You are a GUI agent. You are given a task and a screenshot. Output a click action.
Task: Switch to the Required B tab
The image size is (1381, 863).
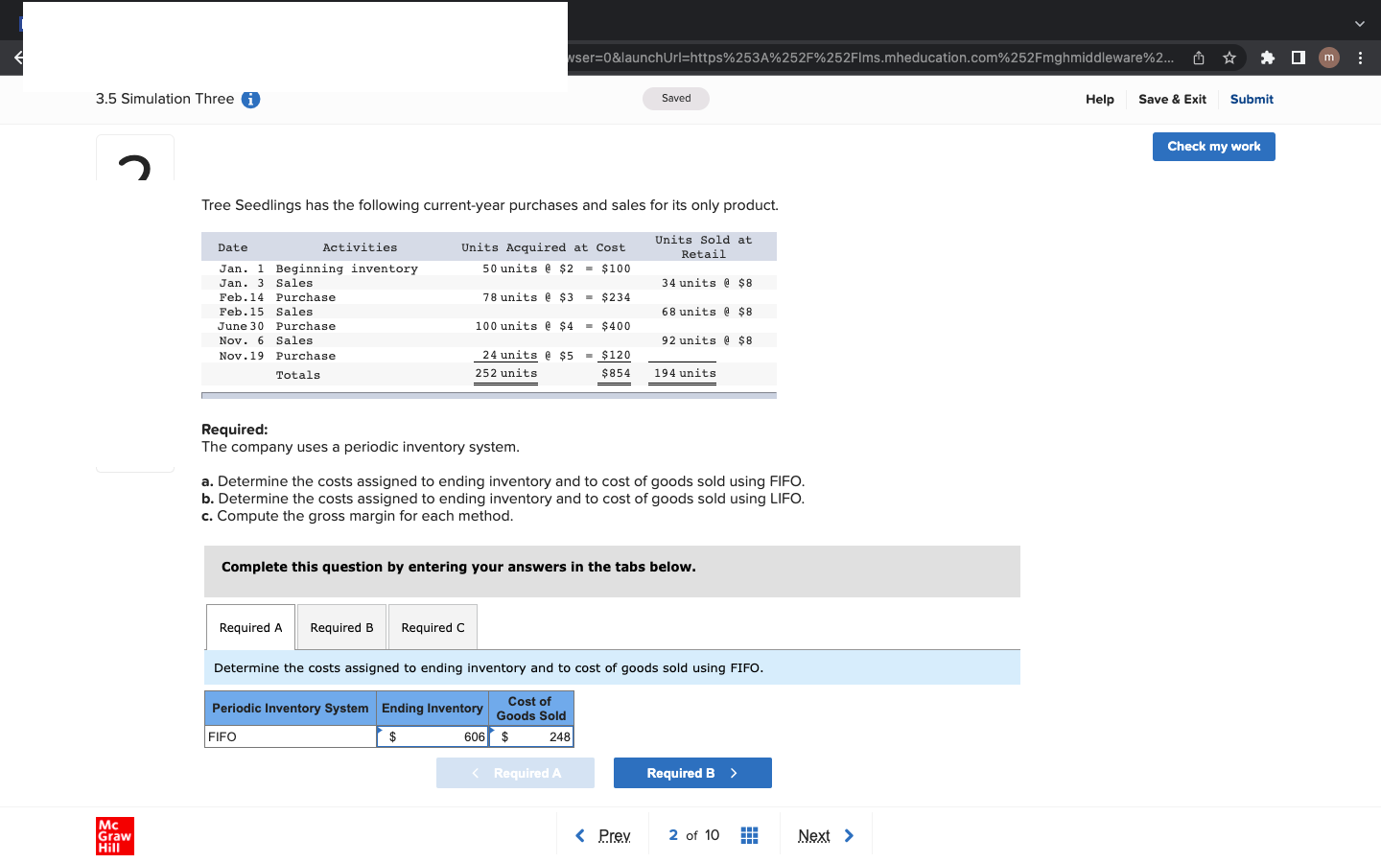coord(341,627)
